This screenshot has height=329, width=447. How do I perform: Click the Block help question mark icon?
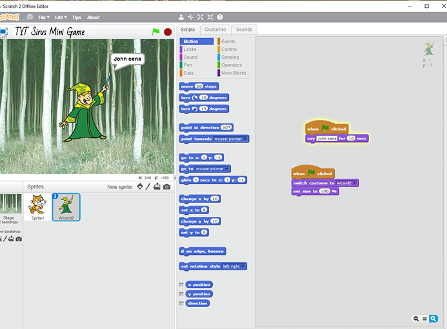click(219, 17)
